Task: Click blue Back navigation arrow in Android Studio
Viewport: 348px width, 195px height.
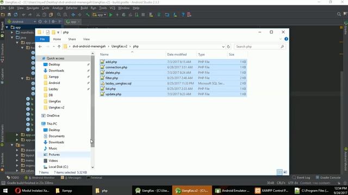Action: click(73, 15)
